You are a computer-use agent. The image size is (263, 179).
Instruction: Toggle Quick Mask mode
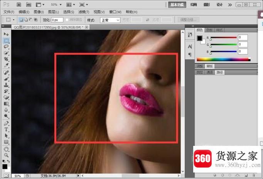point(6,176)
